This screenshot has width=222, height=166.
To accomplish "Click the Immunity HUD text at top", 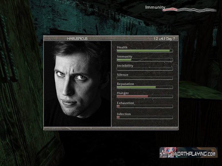I will 155,7.
